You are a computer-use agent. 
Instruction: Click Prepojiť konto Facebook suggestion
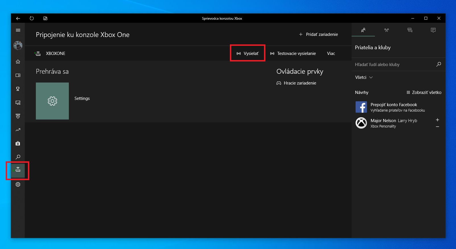point(398,107)
